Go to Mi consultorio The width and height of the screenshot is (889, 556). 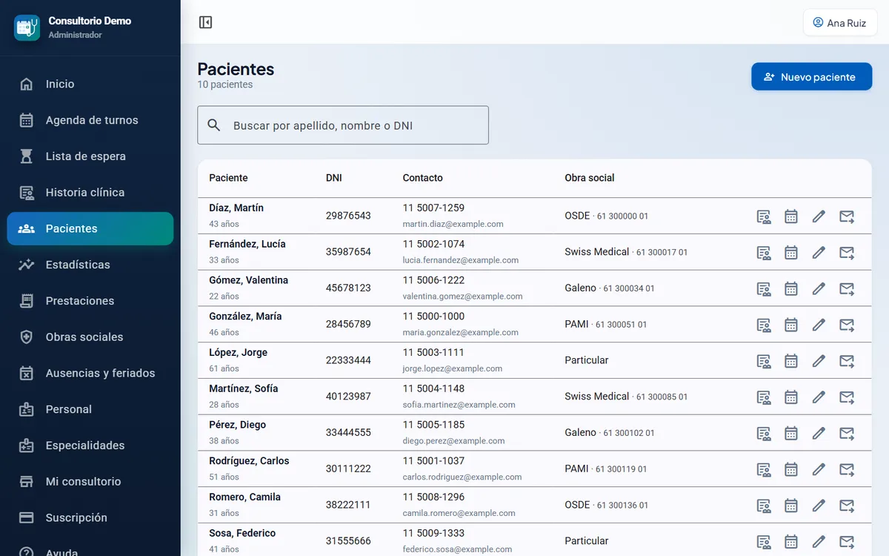90,482
